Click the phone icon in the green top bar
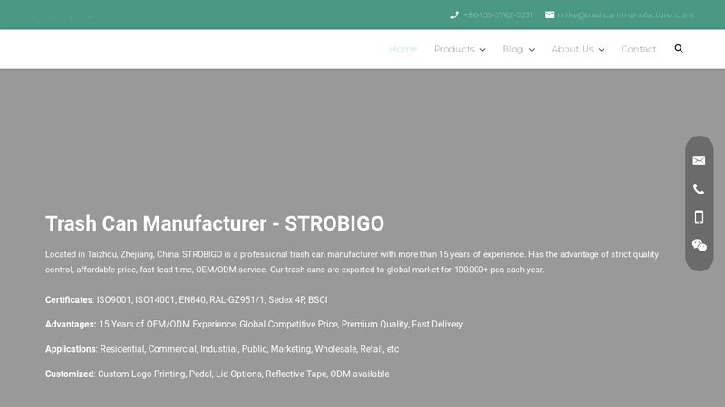The height and width of the screenshot is (407, 725). [454, 15]
